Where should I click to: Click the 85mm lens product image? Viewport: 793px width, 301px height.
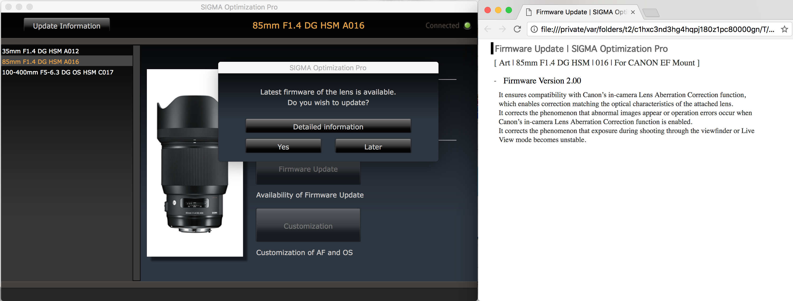pyautogui.click(x=195, y=163)
